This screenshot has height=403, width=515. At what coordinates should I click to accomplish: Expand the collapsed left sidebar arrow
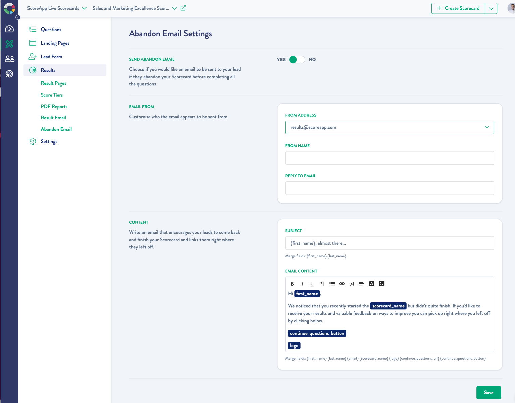(18, 17)
